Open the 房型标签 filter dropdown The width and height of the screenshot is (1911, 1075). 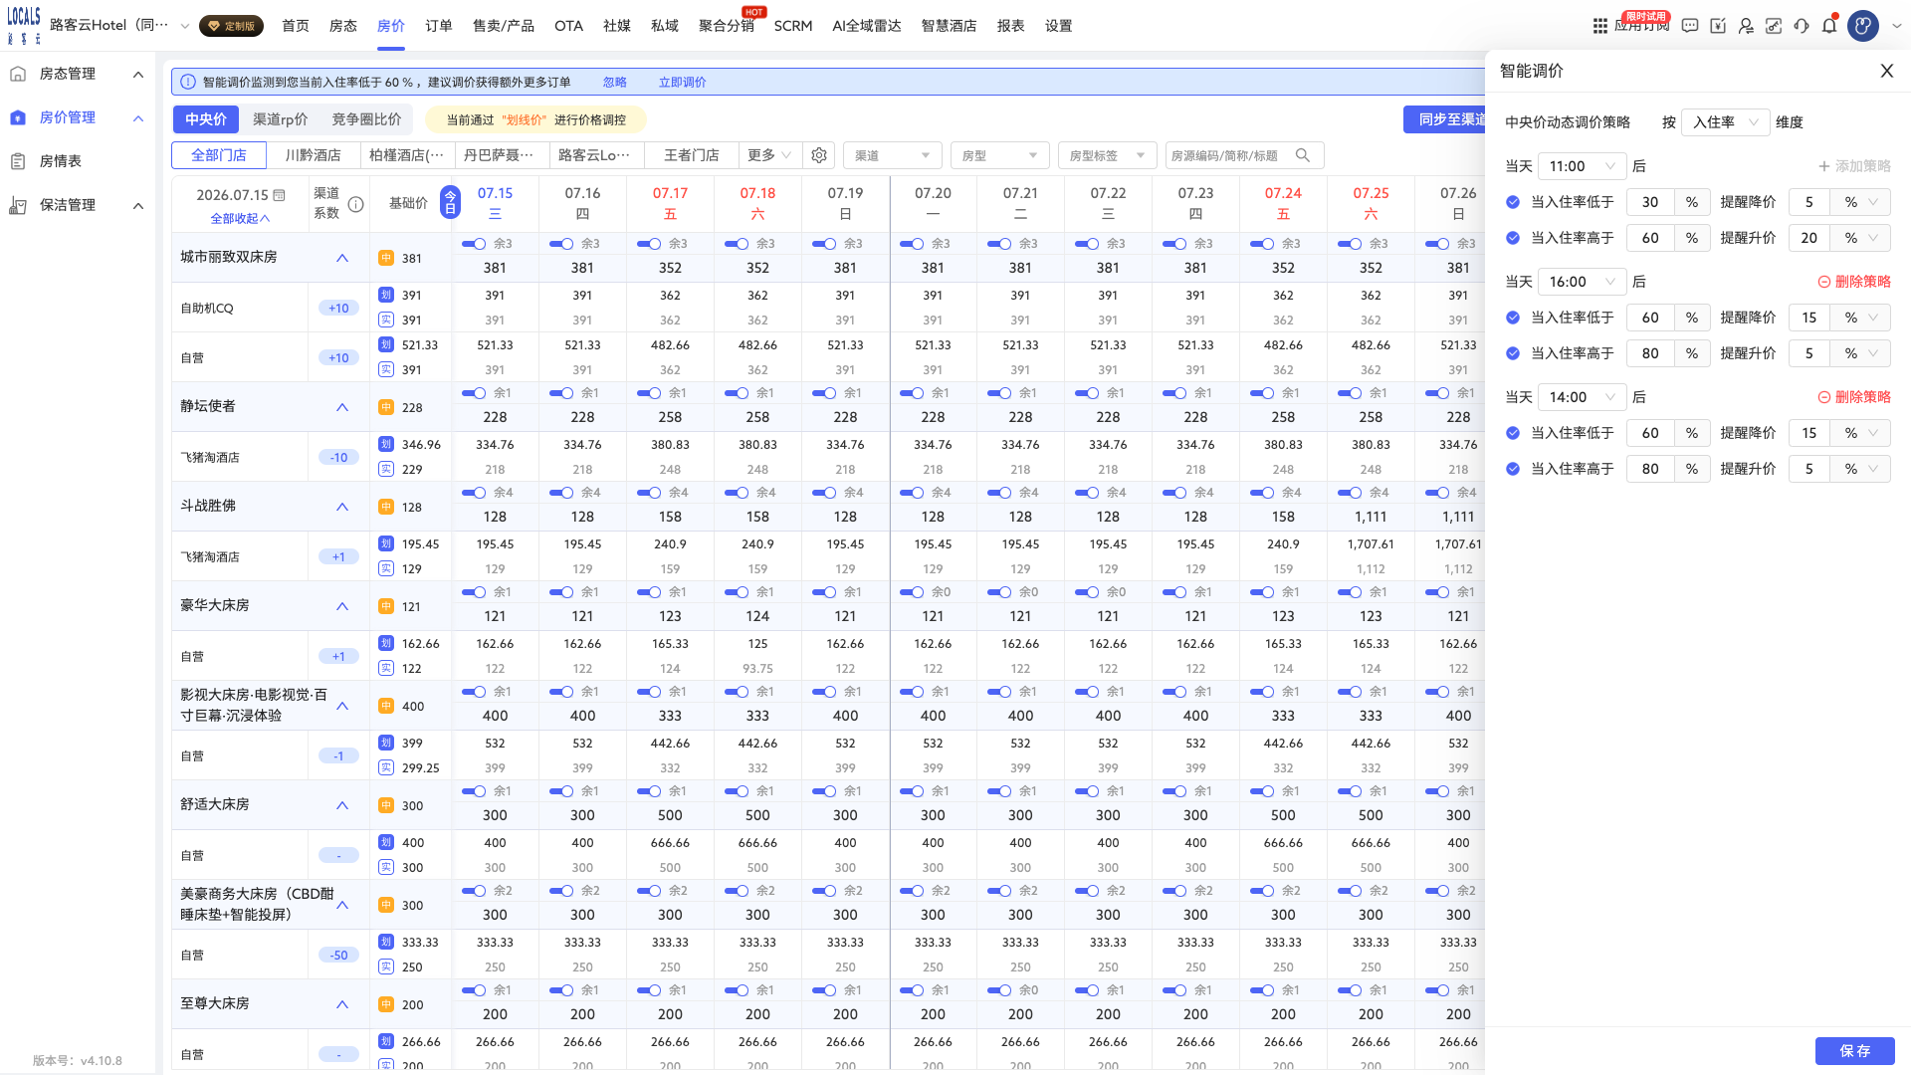point(1107,155)
